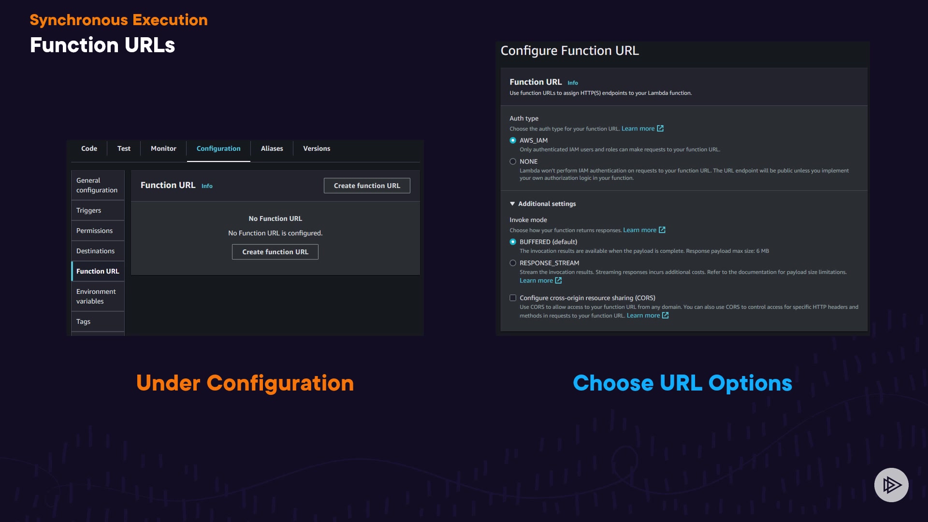
Task: Select the AWS_IAM auth type radio
Action: 513,141
